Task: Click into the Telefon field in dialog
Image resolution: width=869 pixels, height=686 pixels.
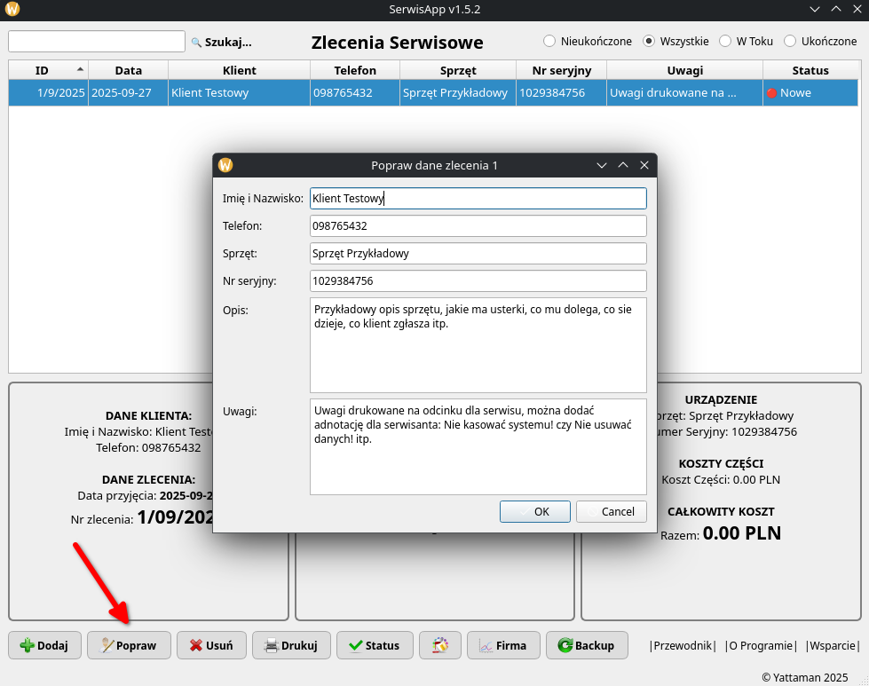Action: 478,226
